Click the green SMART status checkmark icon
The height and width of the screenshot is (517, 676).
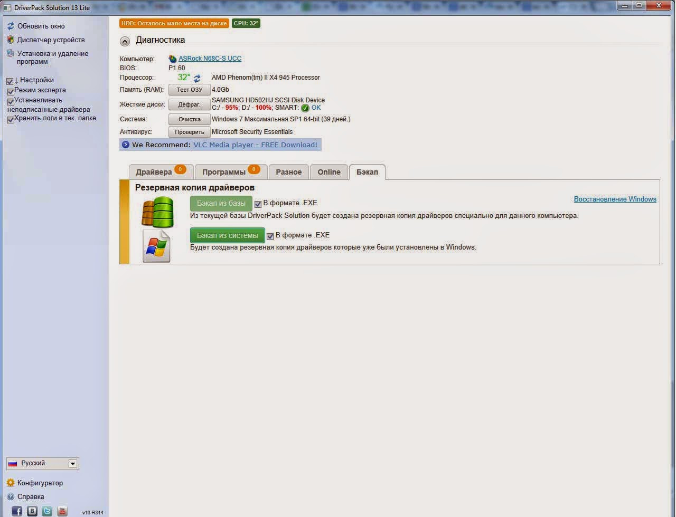coord(305,108)
